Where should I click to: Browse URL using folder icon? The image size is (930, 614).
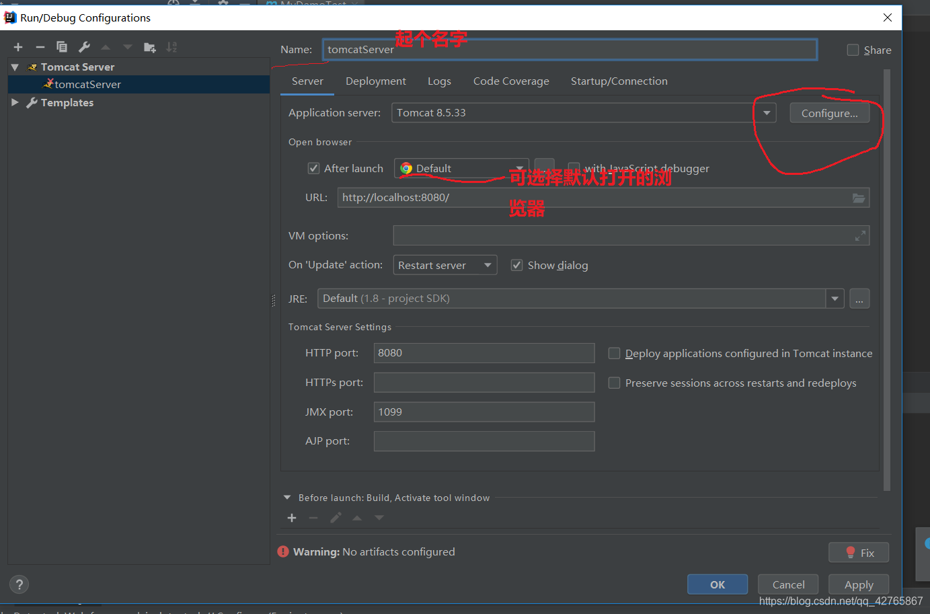pos(858,198)
